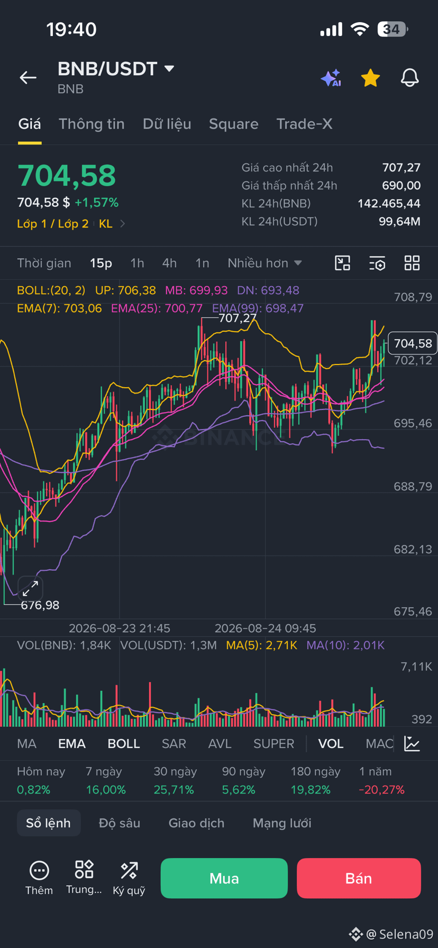
Task: Select the Giao dịch tab
Action: 196,823
